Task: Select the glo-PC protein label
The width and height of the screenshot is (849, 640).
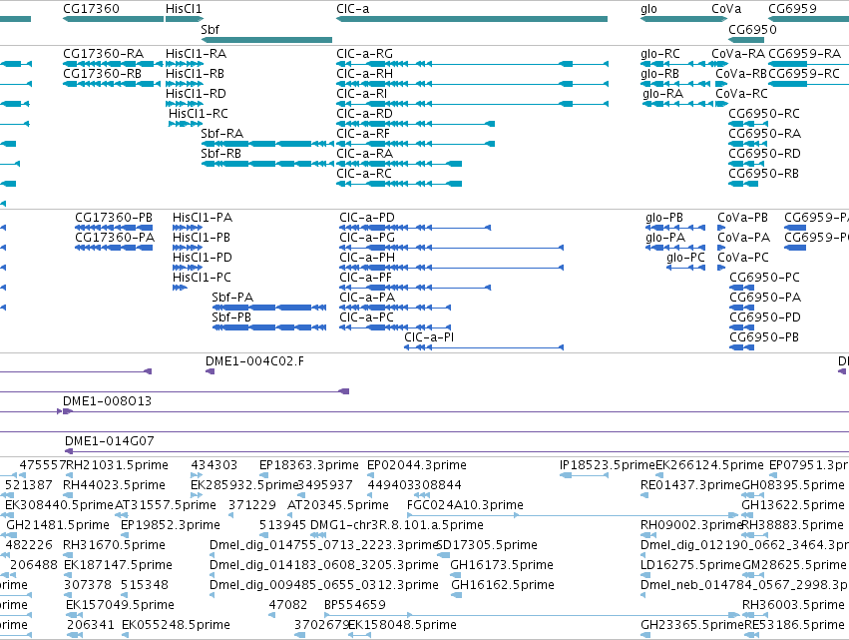Action: (x=685, y=258)
